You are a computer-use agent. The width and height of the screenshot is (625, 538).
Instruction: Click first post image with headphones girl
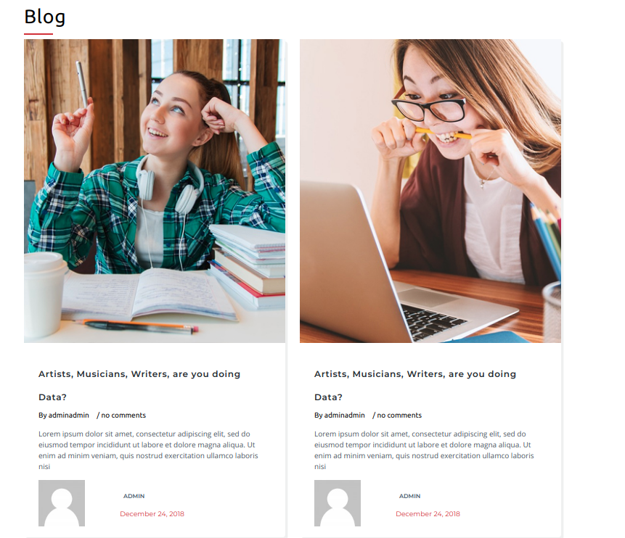coord(155,191)
